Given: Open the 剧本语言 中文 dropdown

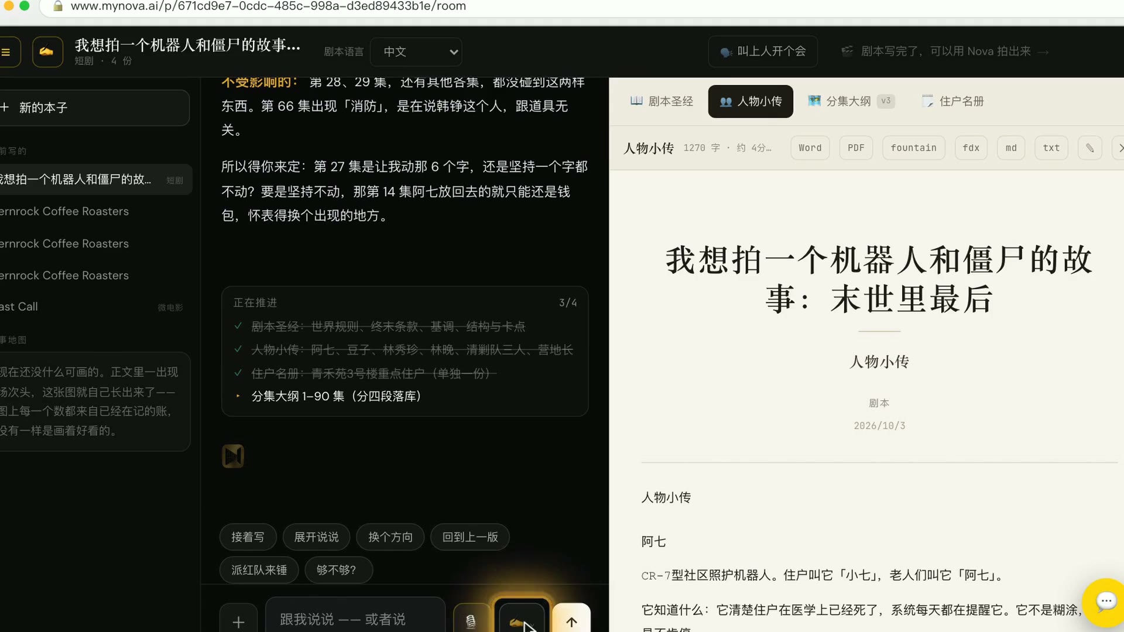Looking at the screenshot, I should 416,51.
